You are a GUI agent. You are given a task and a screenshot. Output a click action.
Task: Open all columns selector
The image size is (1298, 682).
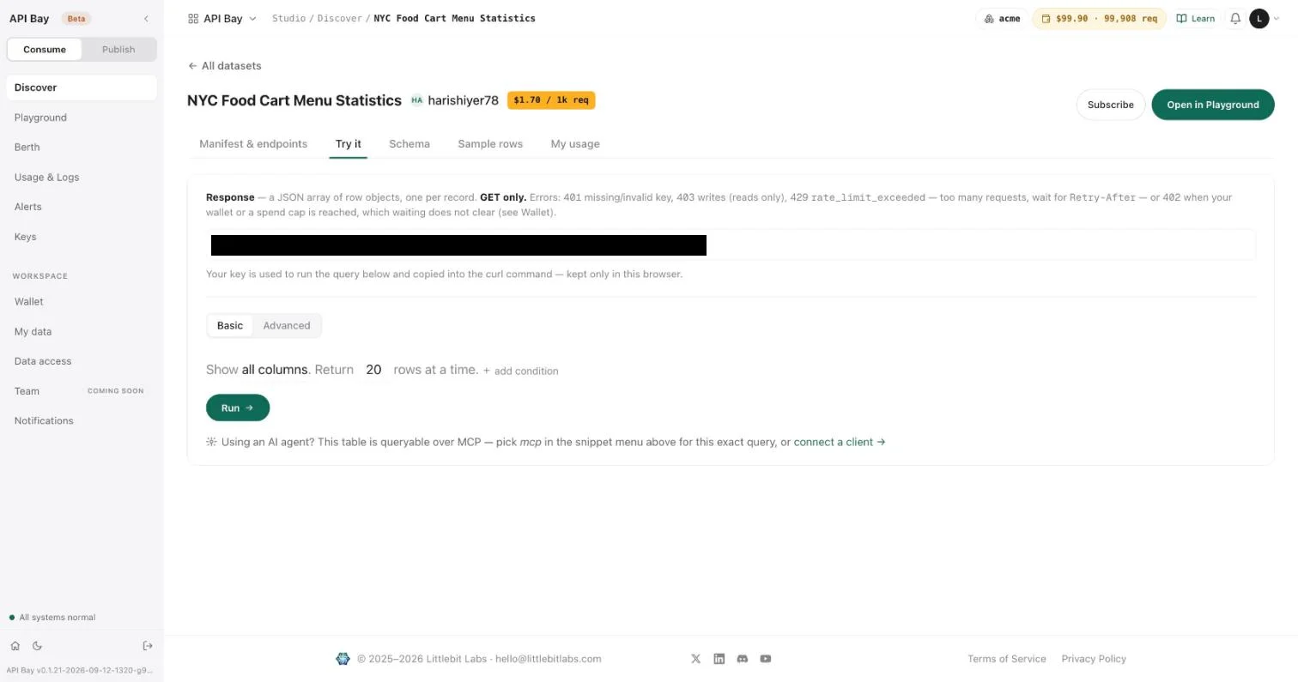pyautogui.click(x=275, y=370)
